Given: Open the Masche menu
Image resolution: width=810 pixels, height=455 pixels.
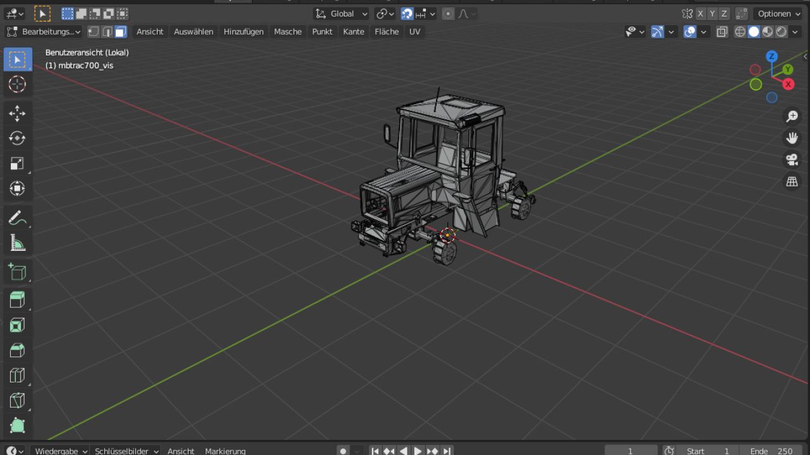Looking at the screenshot, I should pyautogui.click(x=288, y=32).
